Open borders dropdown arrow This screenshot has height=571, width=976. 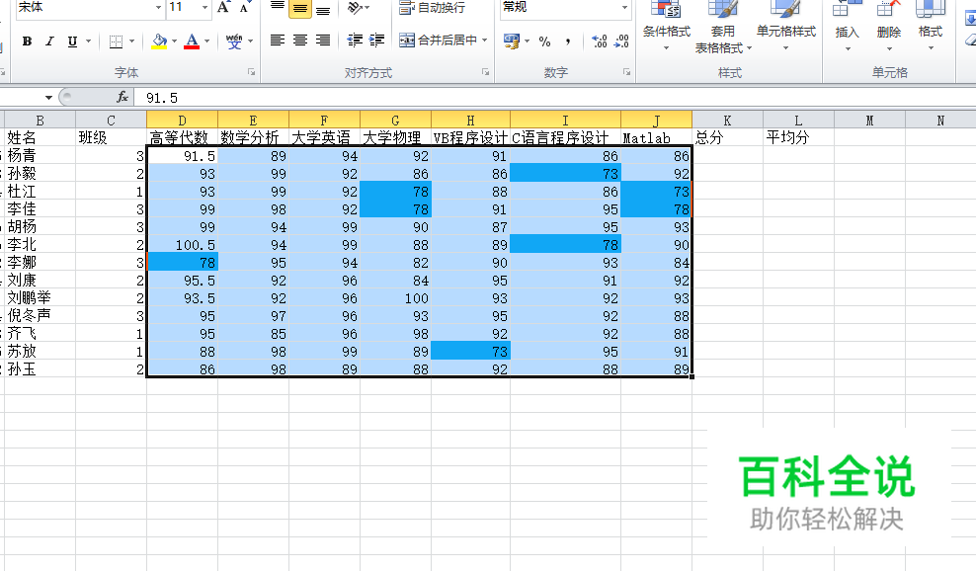click(x=132, y=41)
